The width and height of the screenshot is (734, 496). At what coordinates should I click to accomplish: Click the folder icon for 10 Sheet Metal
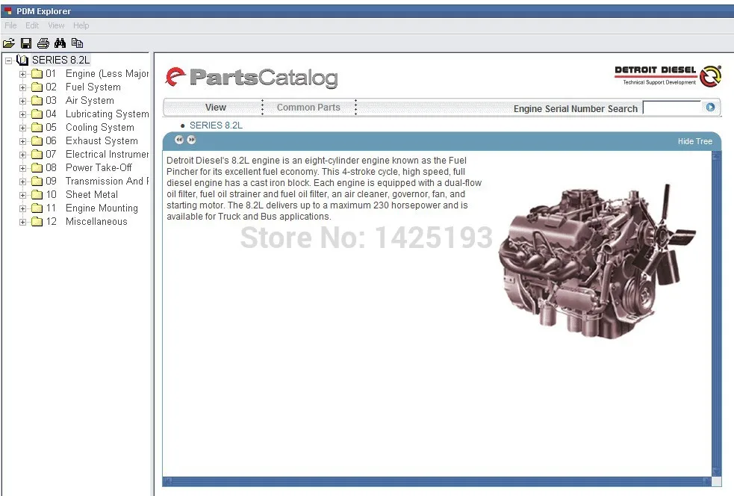(x=37, y=195)
